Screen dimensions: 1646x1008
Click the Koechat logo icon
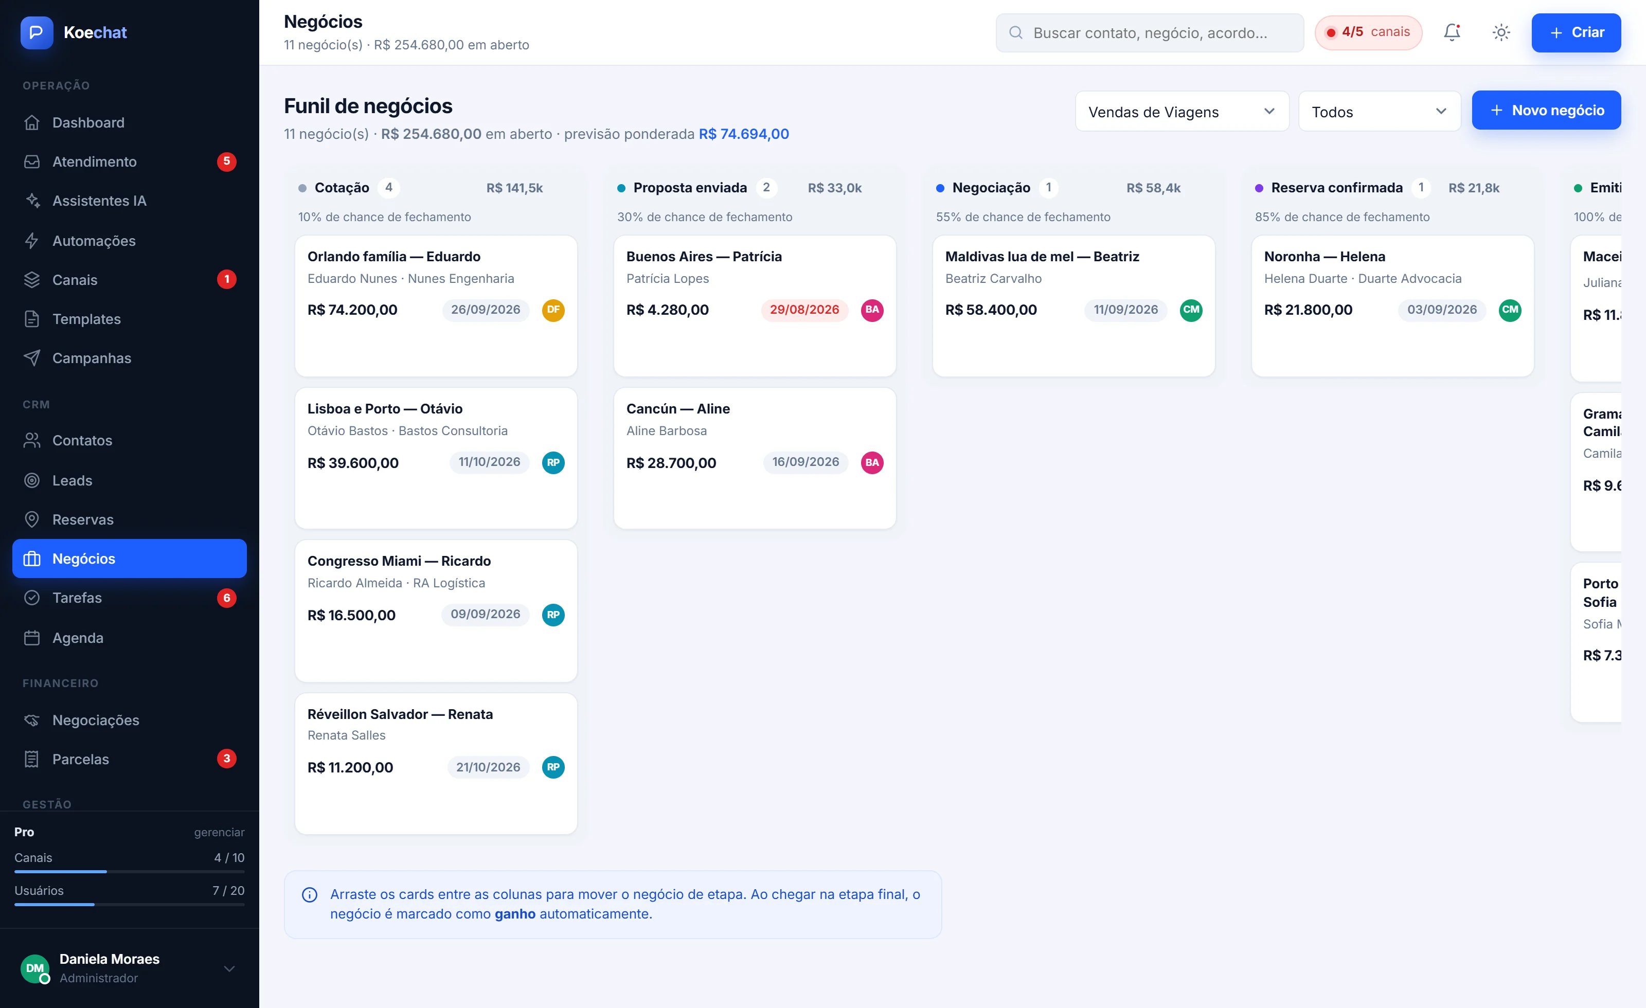[x=37, y=32]
